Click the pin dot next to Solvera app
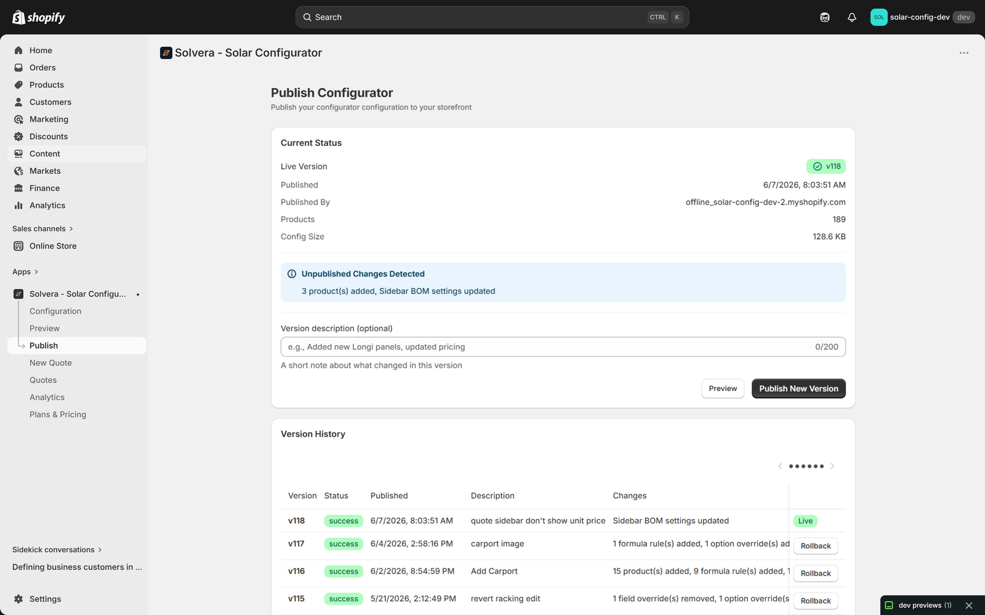985x615 pixels. 138,295
